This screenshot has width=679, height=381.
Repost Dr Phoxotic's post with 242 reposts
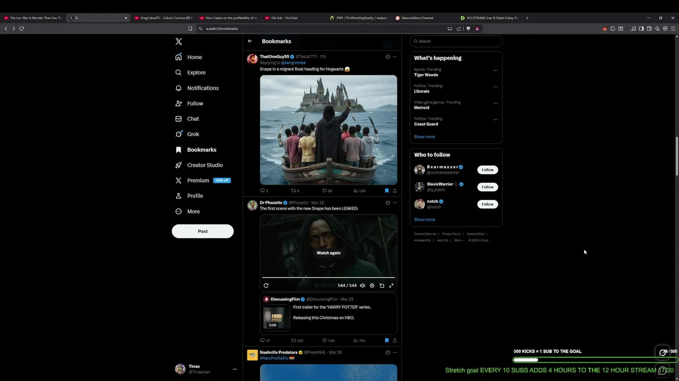click(x=297, y=340)
